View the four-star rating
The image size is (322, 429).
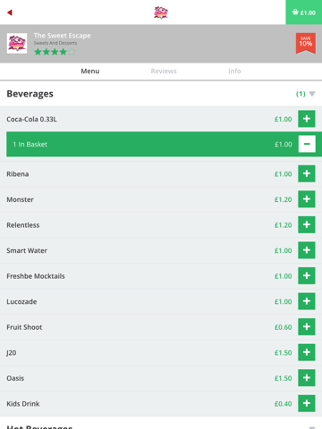click(55, 52)
